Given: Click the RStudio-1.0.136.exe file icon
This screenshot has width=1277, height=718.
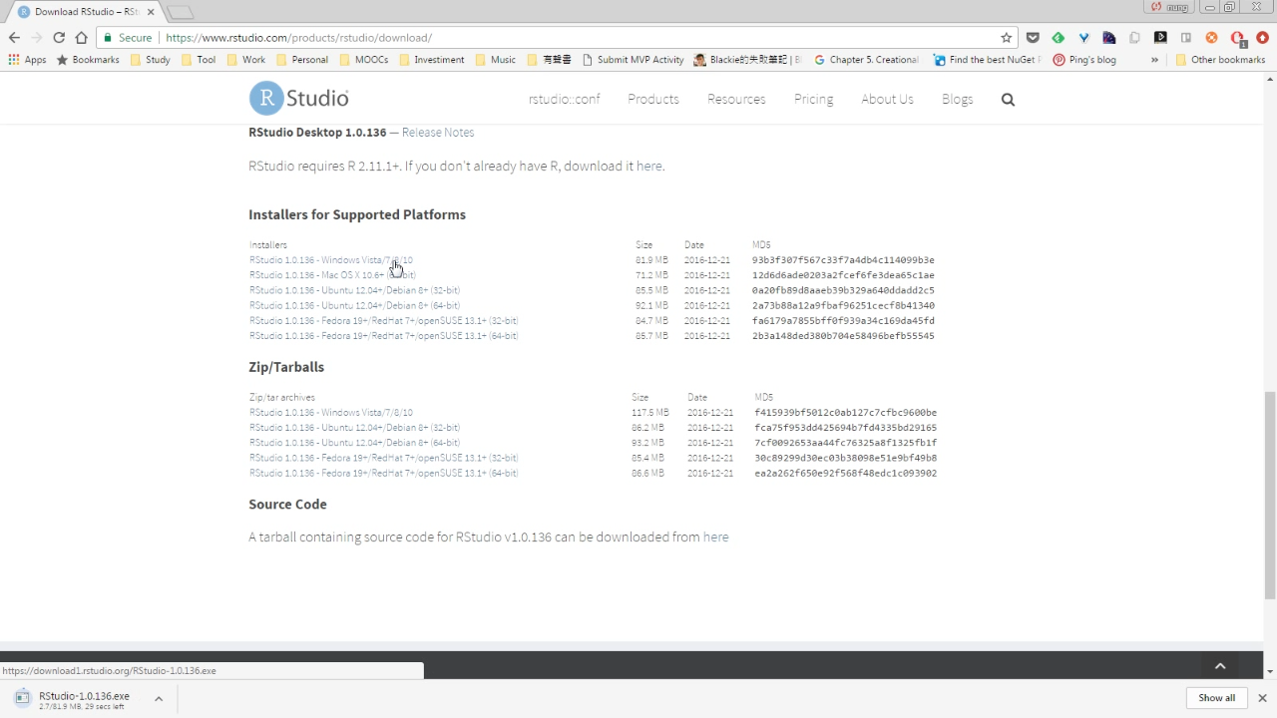Looking at the screenshot, I should 22,698.
